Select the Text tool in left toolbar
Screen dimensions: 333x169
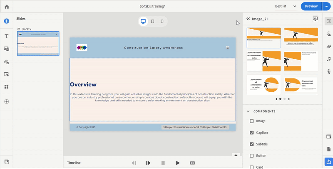[x=6, y=36]
